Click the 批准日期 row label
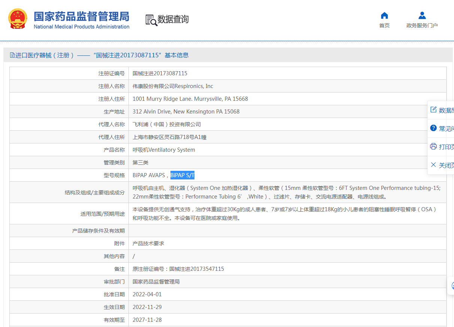 click(114, 294)
